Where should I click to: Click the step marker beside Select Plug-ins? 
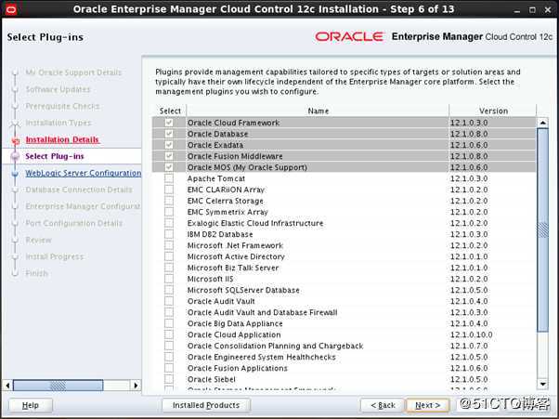[x=15, y=156]
